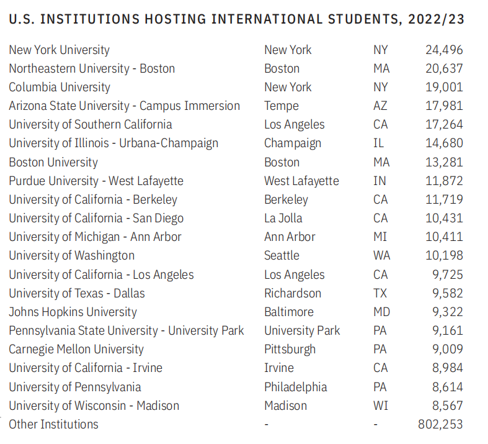Click Carnegie Mellon University row
488x444 pixels.
(236, 350)
